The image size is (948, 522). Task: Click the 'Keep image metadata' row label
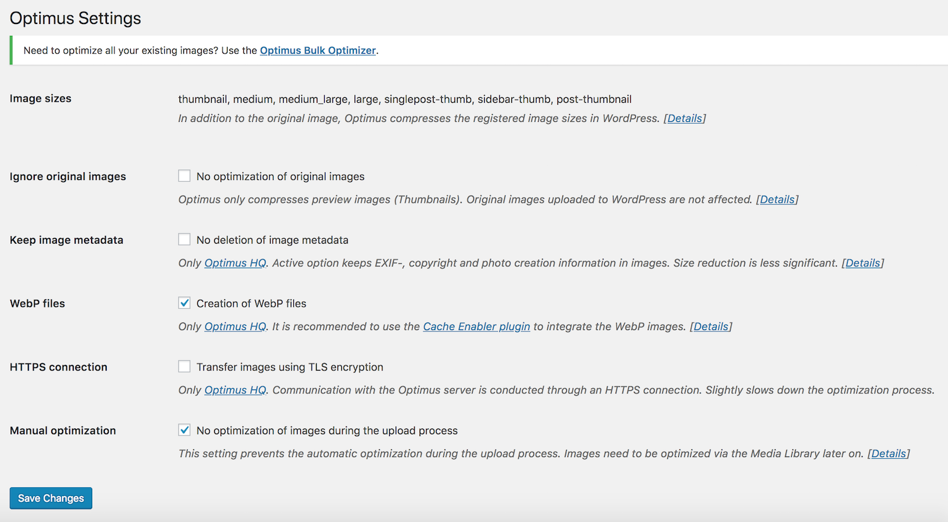click(66, 240)
